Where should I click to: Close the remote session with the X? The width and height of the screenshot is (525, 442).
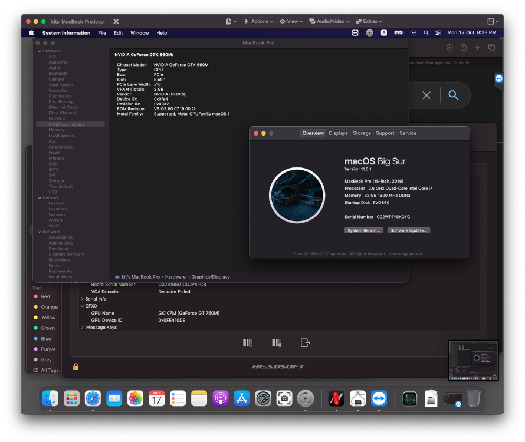point(116,21)
